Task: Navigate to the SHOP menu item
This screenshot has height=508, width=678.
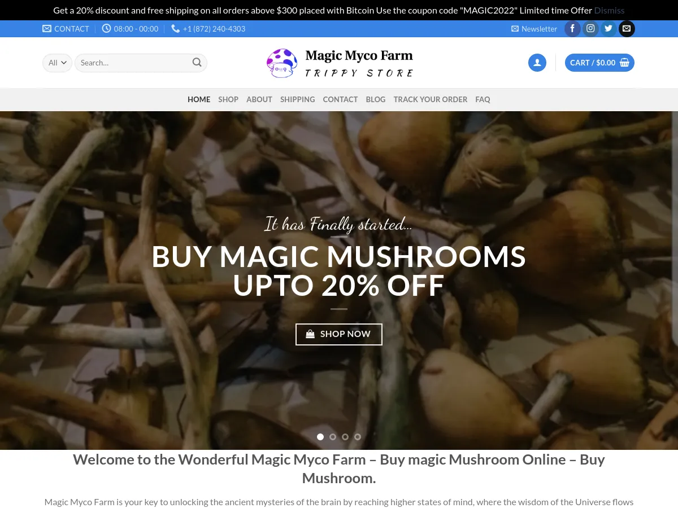Action: [228, 99]
